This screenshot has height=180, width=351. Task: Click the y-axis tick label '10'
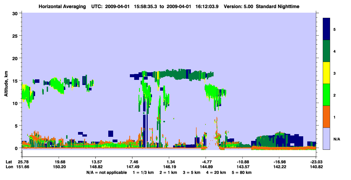pyautogui.click(x=16, y=103)
